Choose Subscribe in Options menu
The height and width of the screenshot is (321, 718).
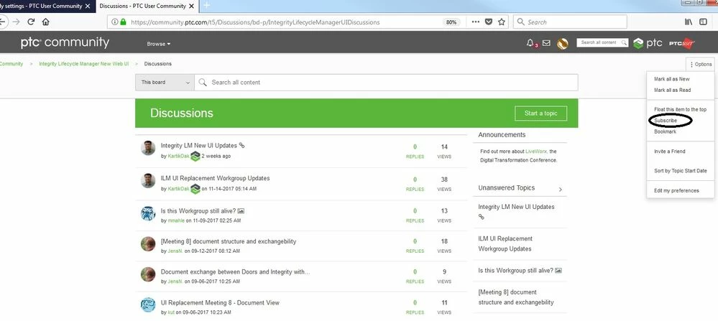[x=666, y=120]
